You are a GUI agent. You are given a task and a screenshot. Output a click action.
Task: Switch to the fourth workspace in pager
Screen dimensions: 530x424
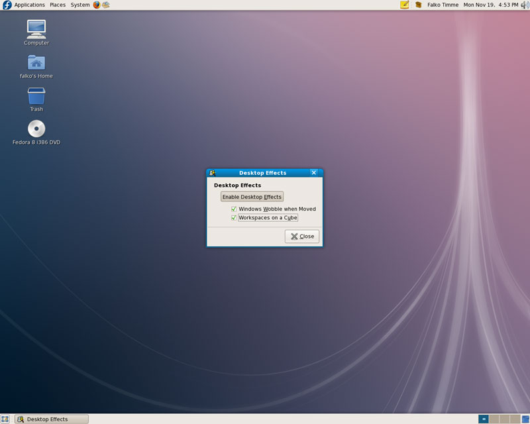pos(515,419)
